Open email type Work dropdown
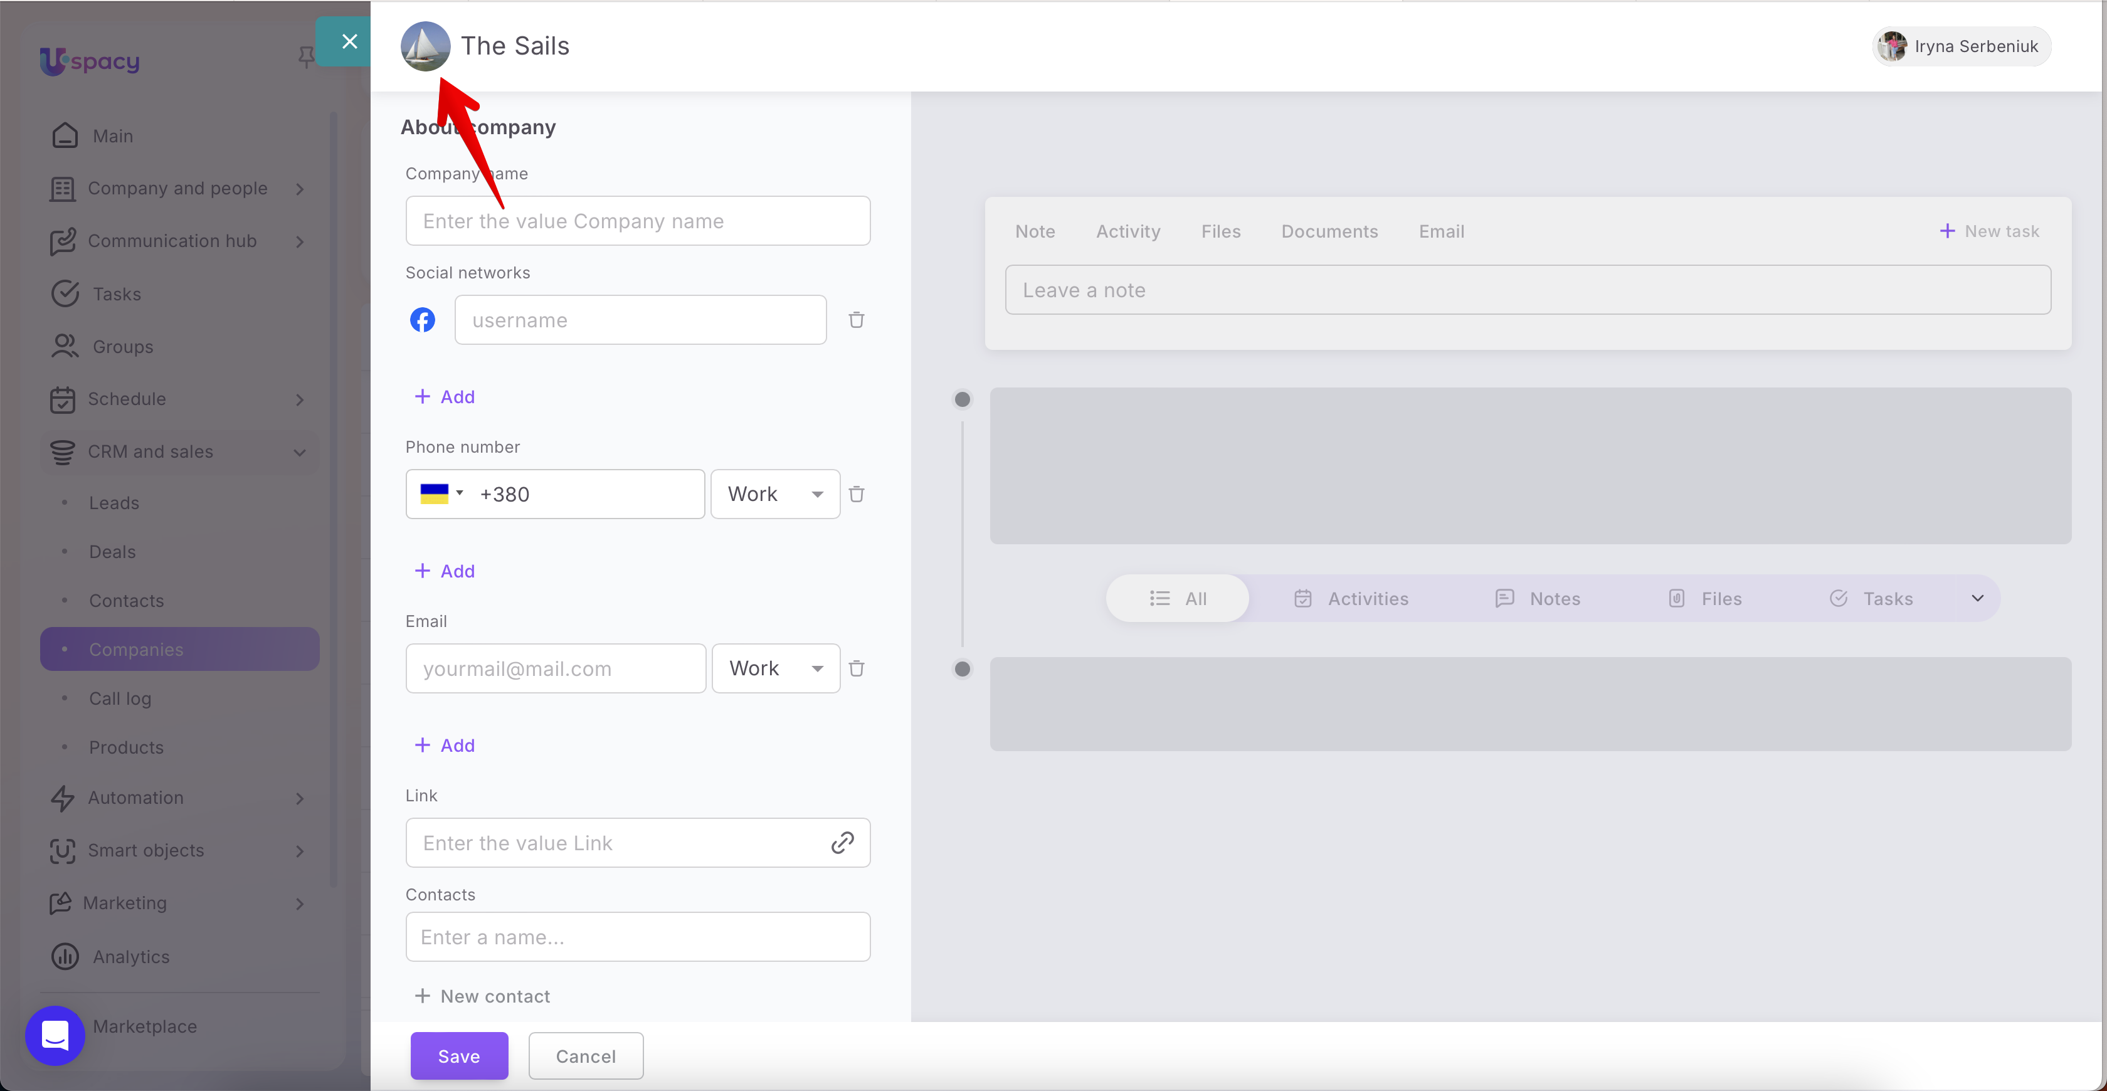 click(776, 668)
